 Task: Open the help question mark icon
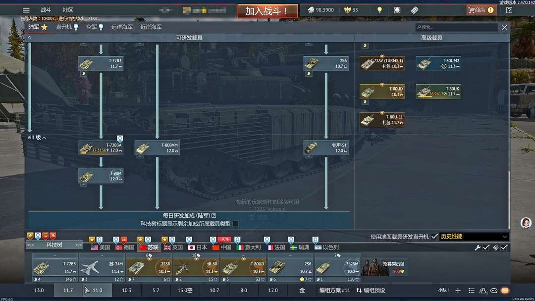(509, 10)
